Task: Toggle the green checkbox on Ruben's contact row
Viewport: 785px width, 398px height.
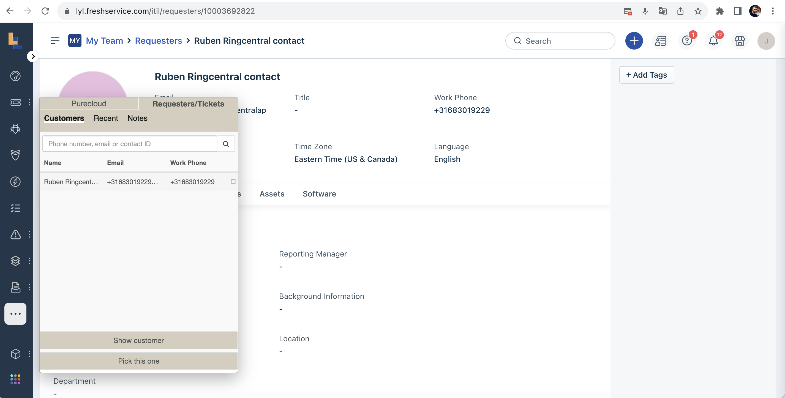Action: click(x=233, y=181)
